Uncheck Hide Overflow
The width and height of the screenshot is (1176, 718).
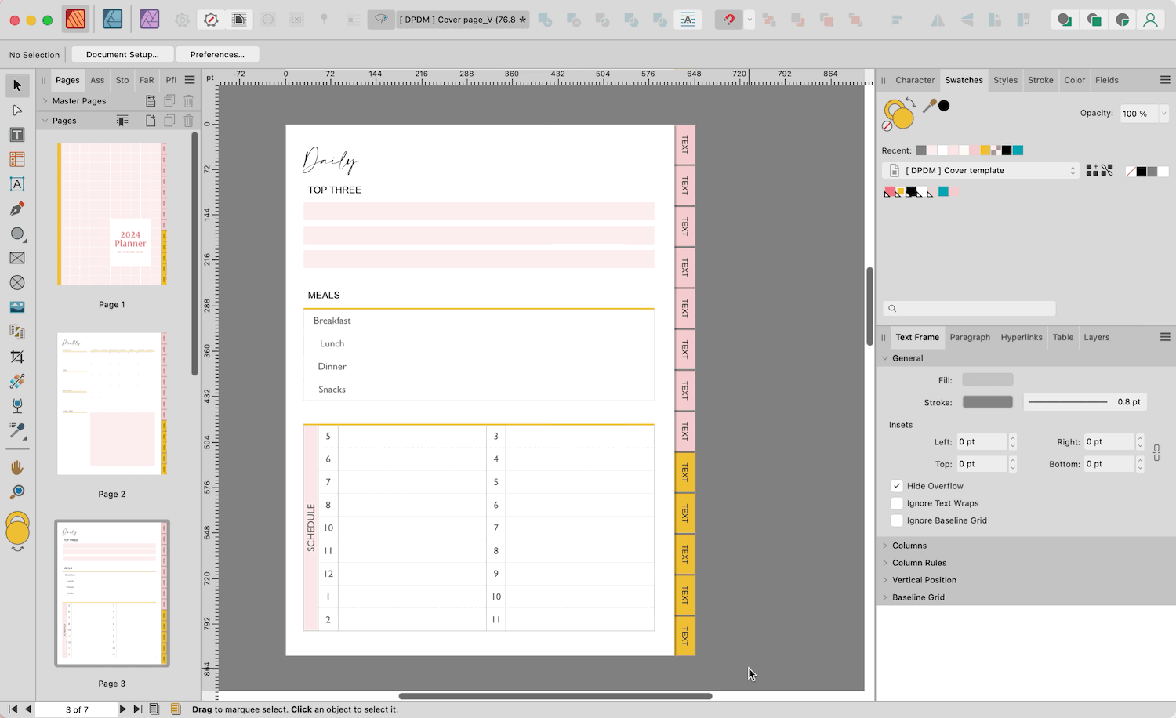point(897,485)
